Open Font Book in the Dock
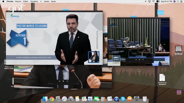Viewport: 184px width, 103px height. click(58, 99)
